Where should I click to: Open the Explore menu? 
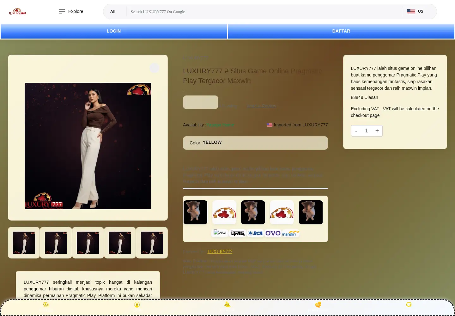click(71, 11)
